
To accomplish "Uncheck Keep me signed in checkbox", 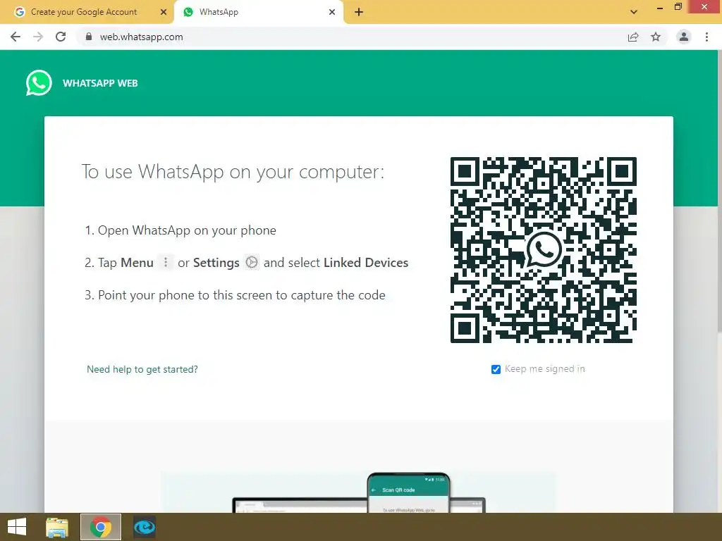I will (496, 369).
